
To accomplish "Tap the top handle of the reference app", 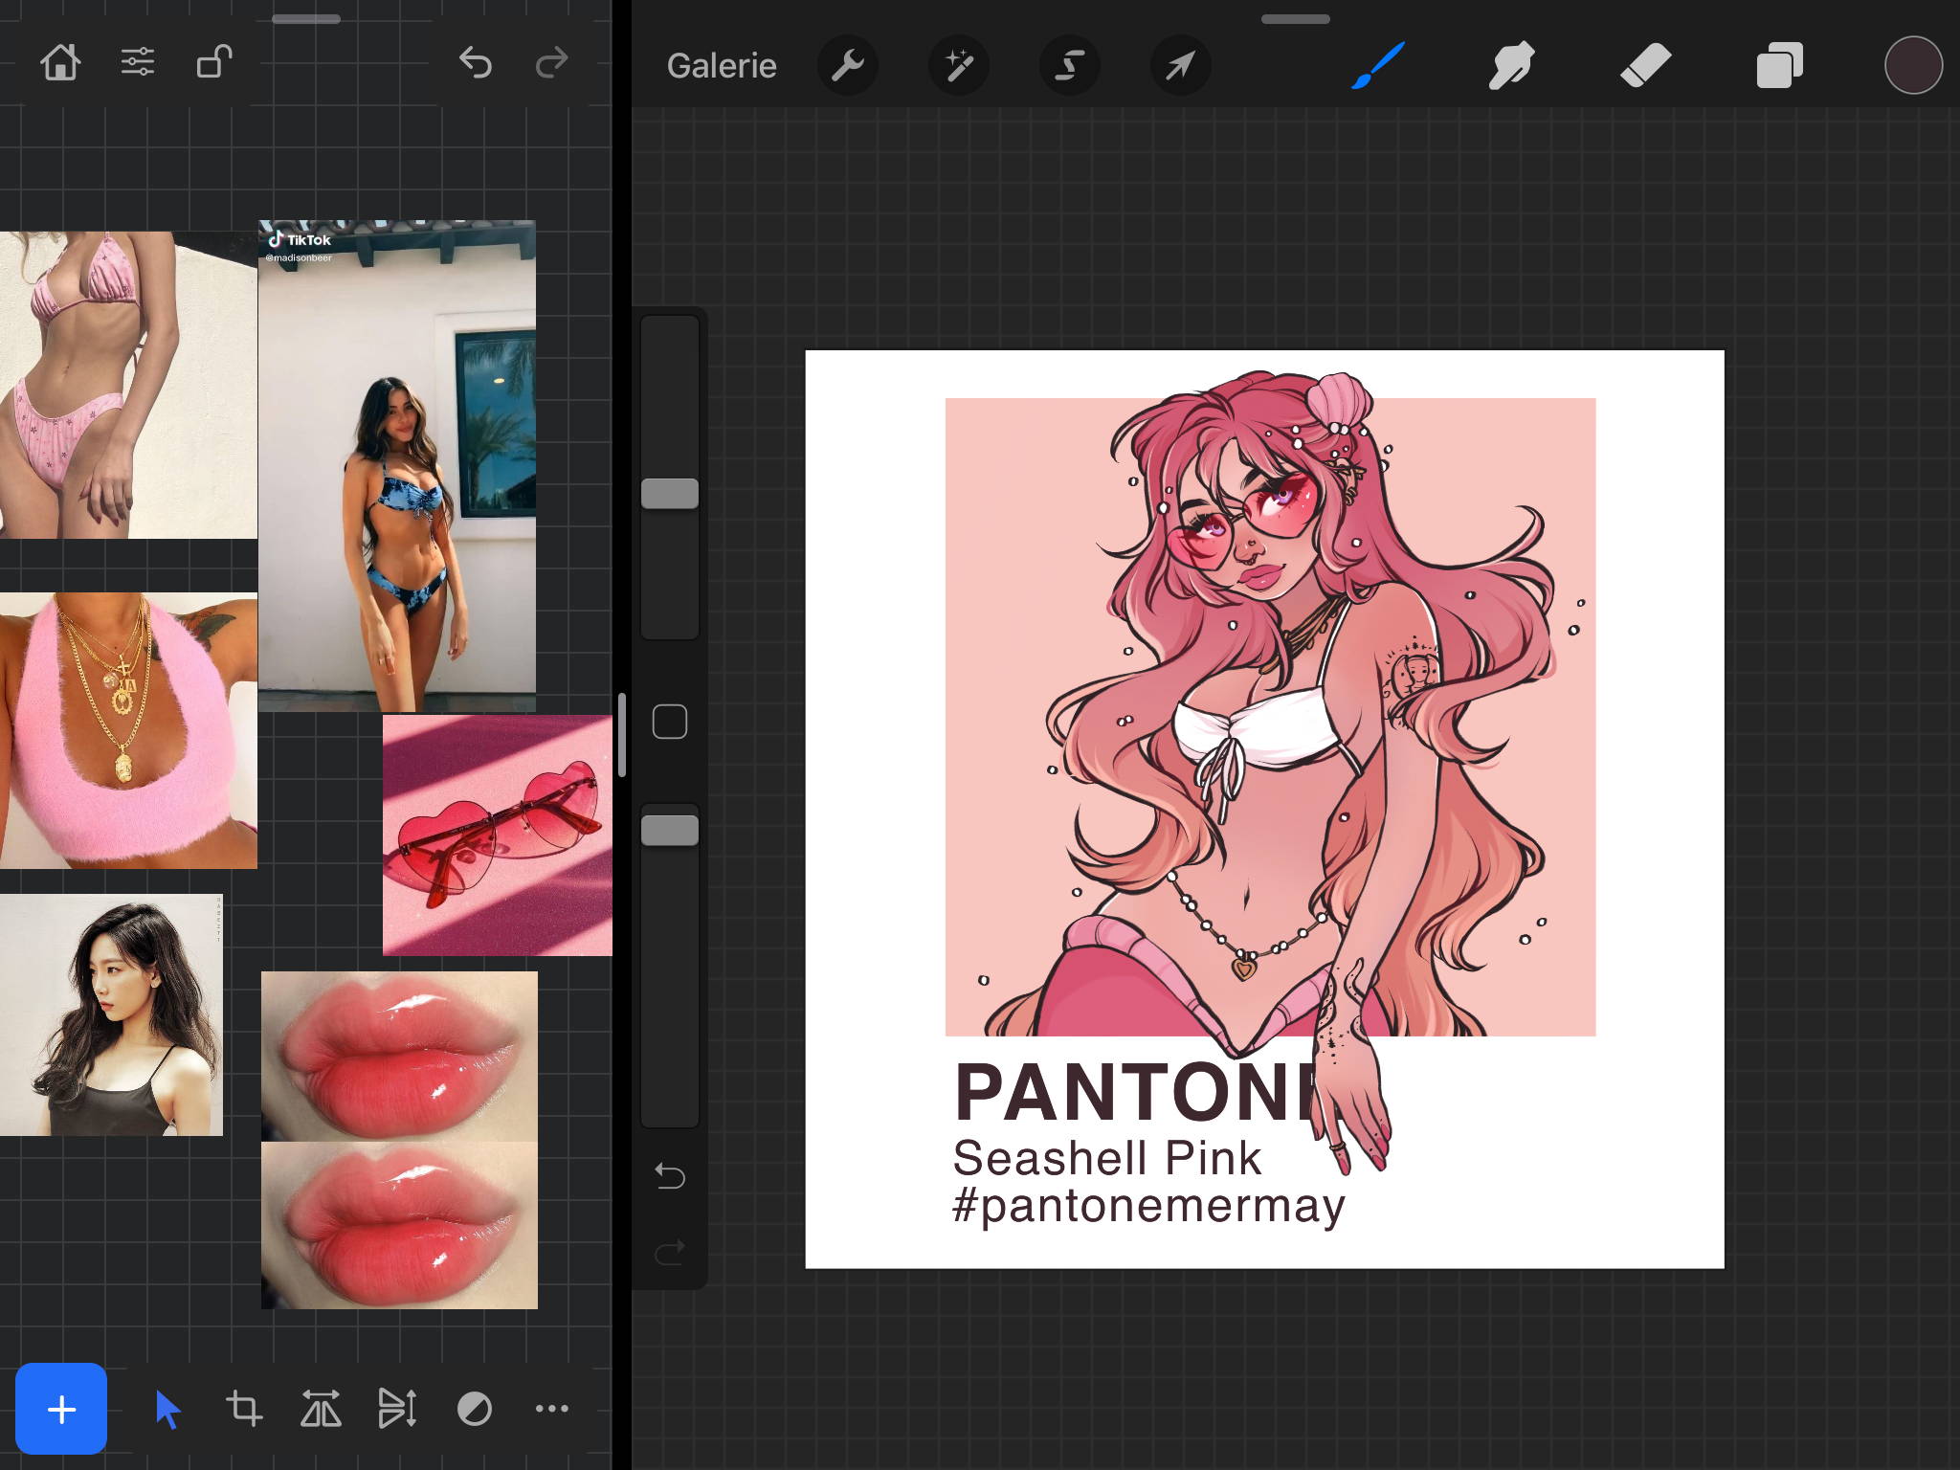I will click(306, 19).
